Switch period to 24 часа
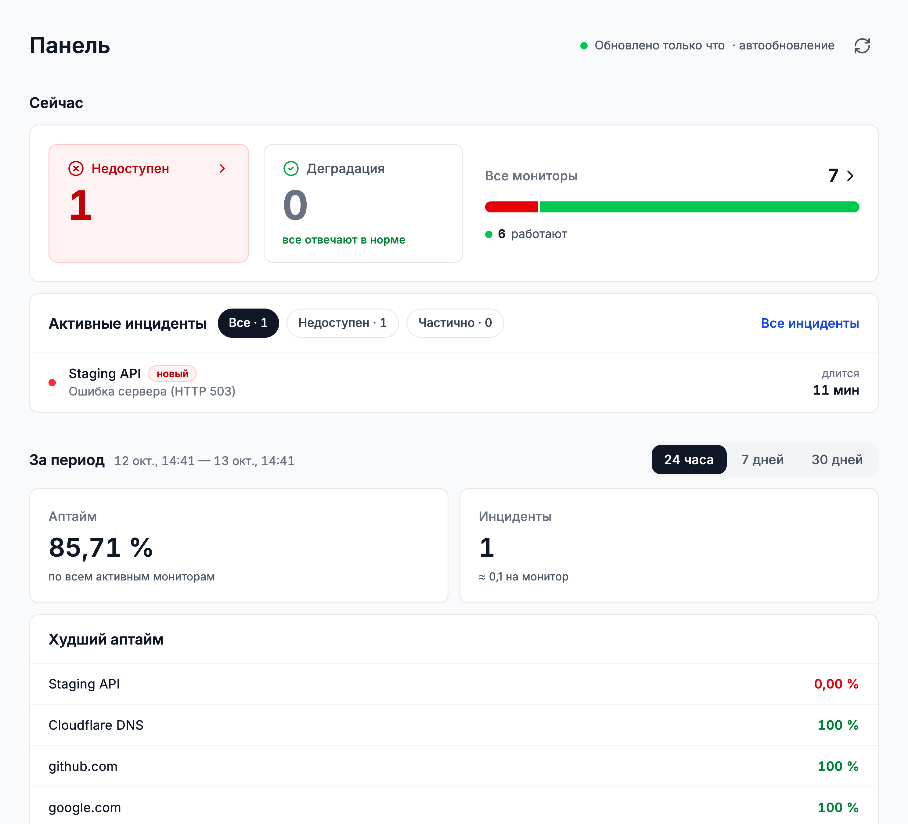This screenshot has width=908, height=824. [x=689, y=460]
